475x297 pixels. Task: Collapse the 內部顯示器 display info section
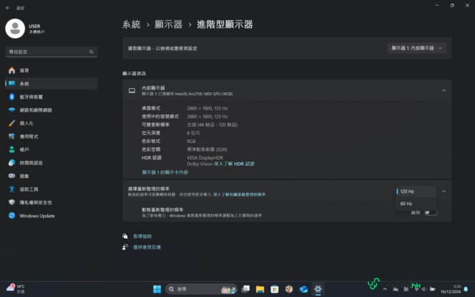point(443,90)
